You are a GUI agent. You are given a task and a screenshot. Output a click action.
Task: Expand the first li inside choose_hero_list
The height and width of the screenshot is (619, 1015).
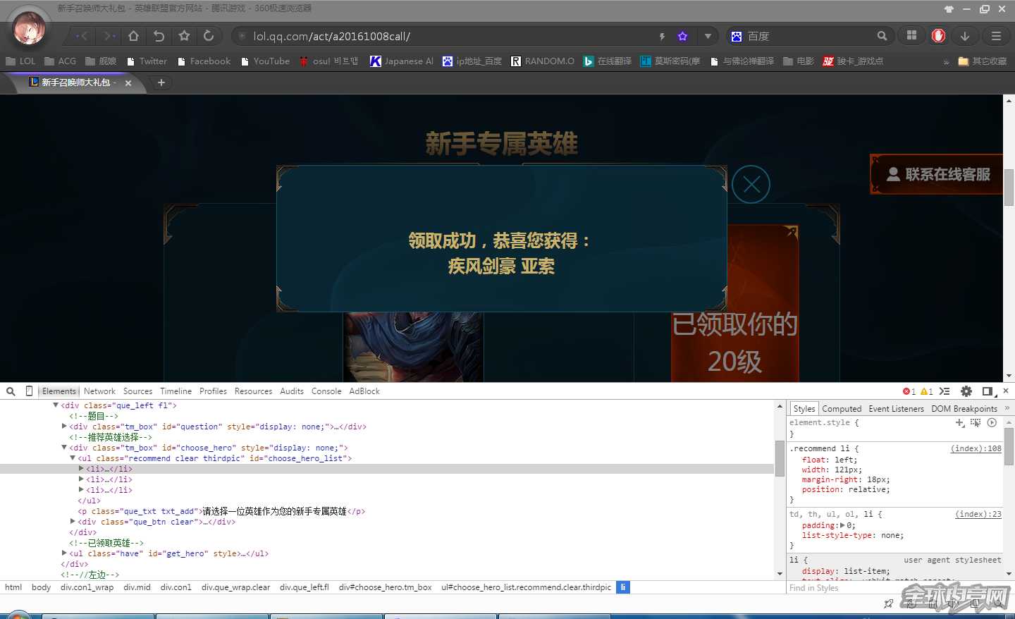[81, 469]
